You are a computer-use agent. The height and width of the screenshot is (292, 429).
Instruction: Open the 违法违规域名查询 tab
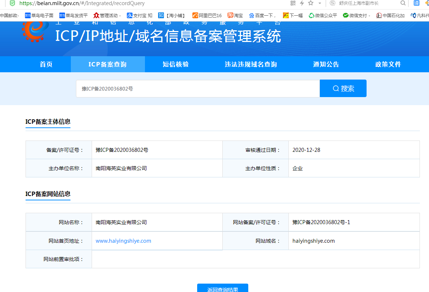[x=251, y=64]
